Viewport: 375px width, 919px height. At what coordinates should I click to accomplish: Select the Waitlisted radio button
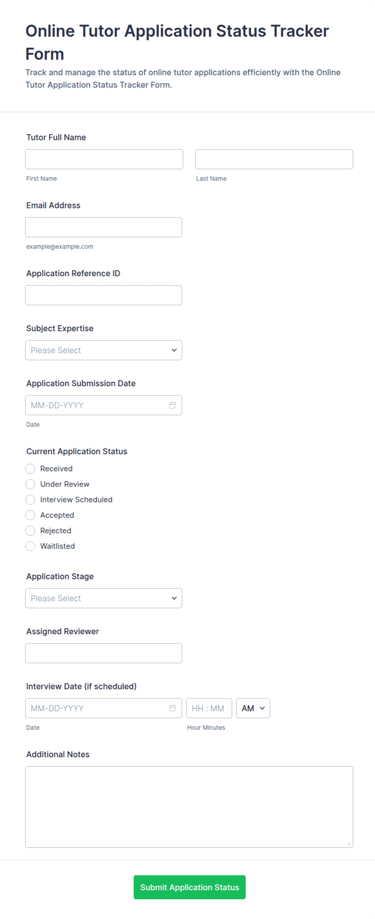tap(30, 546)
